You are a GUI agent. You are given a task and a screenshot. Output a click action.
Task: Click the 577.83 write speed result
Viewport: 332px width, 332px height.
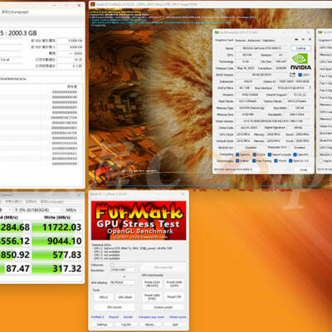click(57, 255)
